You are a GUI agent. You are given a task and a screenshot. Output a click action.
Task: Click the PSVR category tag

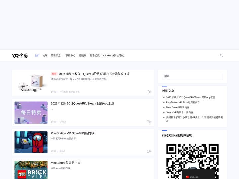tap(63, 151)
